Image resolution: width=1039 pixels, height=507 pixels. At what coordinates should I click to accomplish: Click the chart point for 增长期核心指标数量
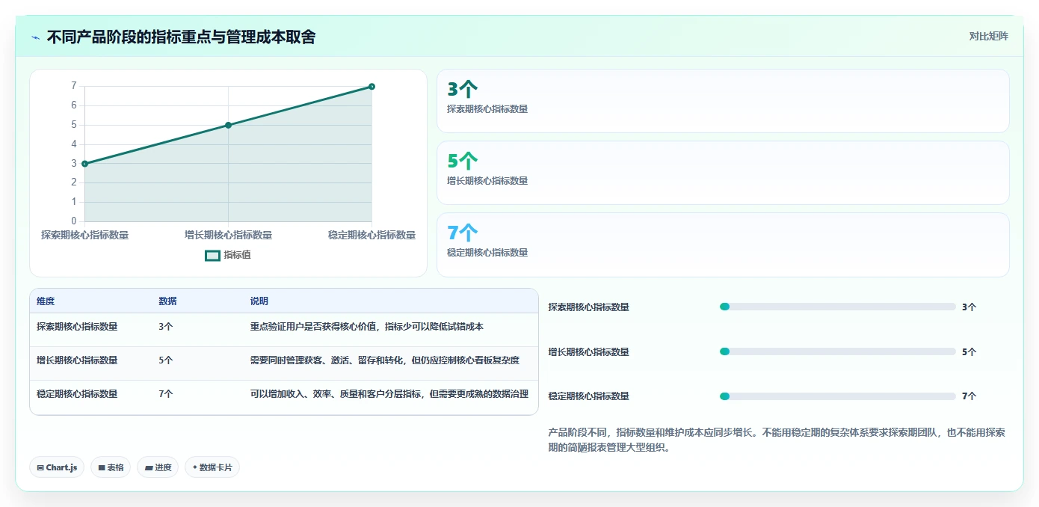pos(228,125)
